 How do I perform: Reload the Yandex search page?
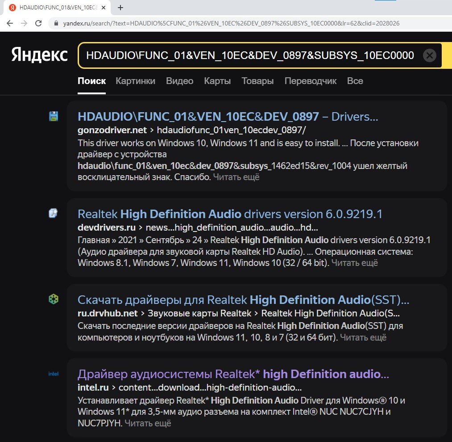click(38, 23)
